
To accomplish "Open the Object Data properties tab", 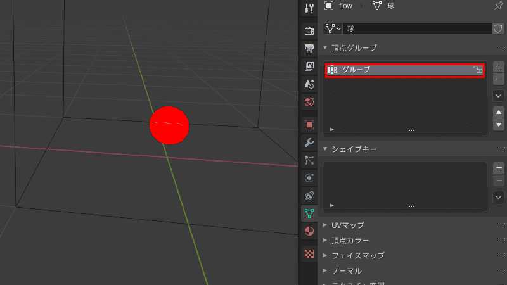I will pos(309,213).
